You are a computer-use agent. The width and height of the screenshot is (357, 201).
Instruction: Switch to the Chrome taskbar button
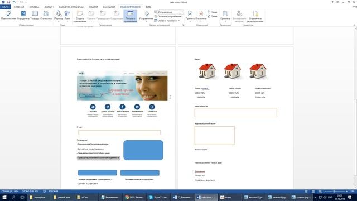pyautogui.click(x=135, y=197)
